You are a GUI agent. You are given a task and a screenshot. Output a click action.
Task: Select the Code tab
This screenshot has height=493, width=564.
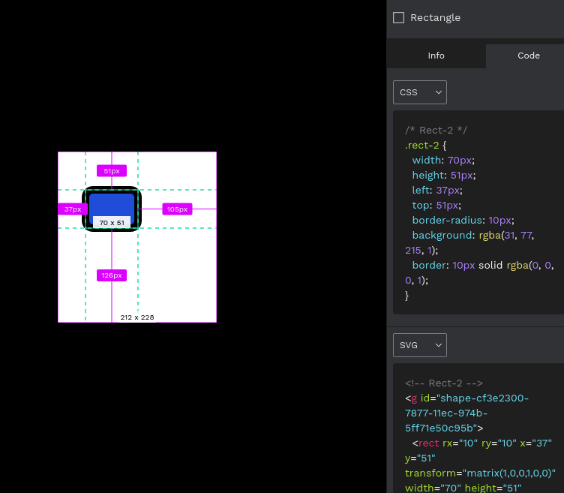528,56
